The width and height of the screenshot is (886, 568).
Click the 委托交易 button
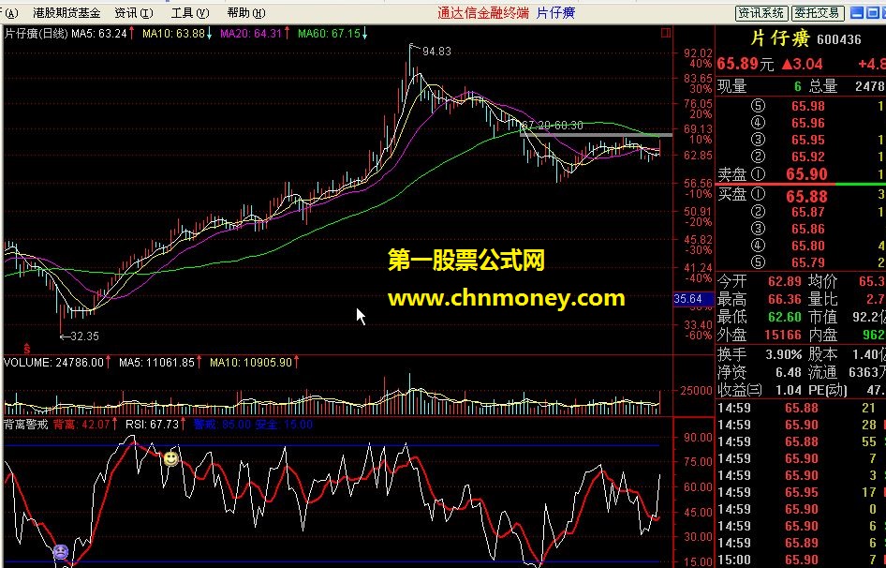click(818, 13)
